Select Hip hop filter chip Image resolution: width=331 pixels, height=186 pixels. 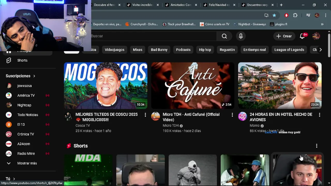point(205,50)
